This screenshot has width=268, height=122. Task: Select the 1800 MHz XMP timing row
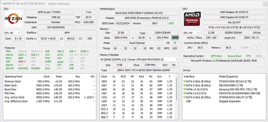click(x=137, y=81)
